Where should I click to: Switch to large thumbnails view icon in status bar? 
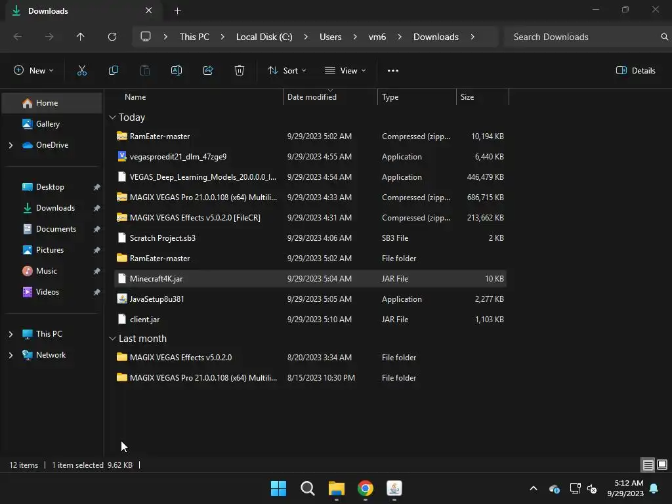(662, 465)
